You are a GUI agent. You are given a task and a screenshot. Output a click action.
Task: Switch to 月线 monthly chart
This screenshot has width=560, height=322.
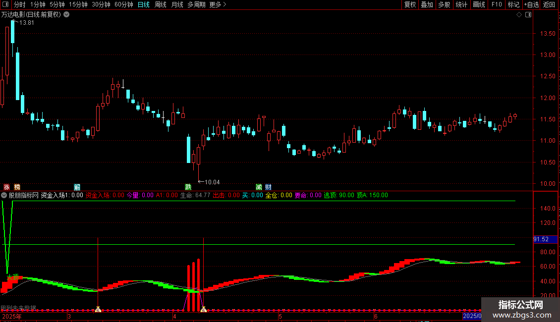[x=177, y=4]
